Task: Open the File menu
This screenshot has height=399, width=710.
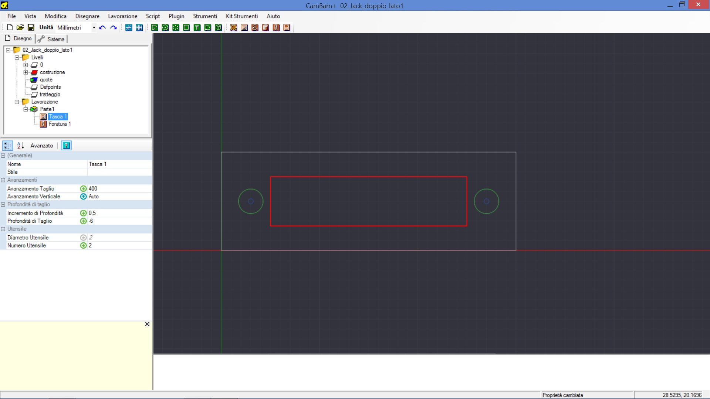Action: click(11, 16)
